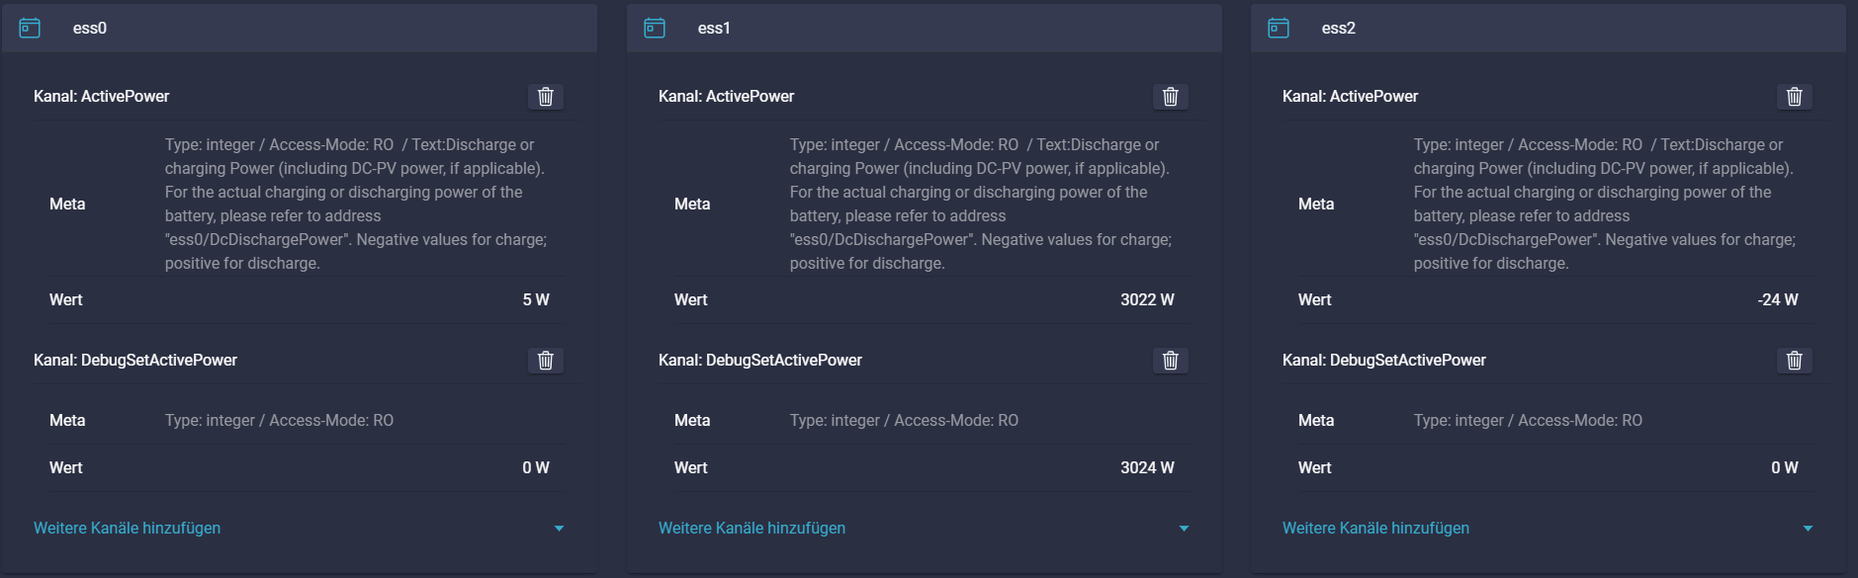Expand the 'Weitere Kanäle hinzufügen' arrow in ess1
The image size is (1858, 578).
pyautogui.click(x=1184, y=529)
